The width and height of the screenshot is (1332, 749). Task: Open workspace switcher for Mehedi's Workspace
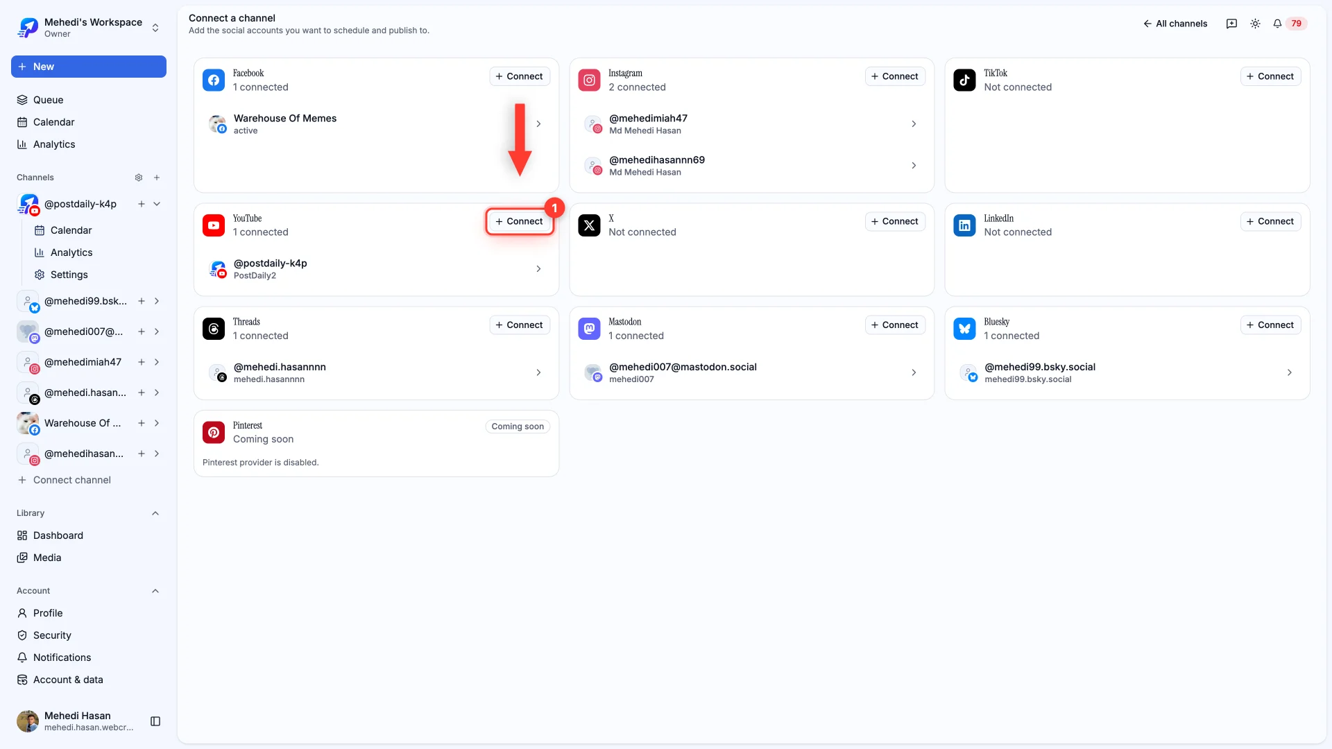click(89, 28)
